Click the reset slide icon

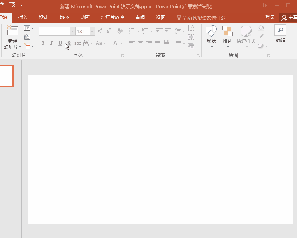[x=27, y=37]
